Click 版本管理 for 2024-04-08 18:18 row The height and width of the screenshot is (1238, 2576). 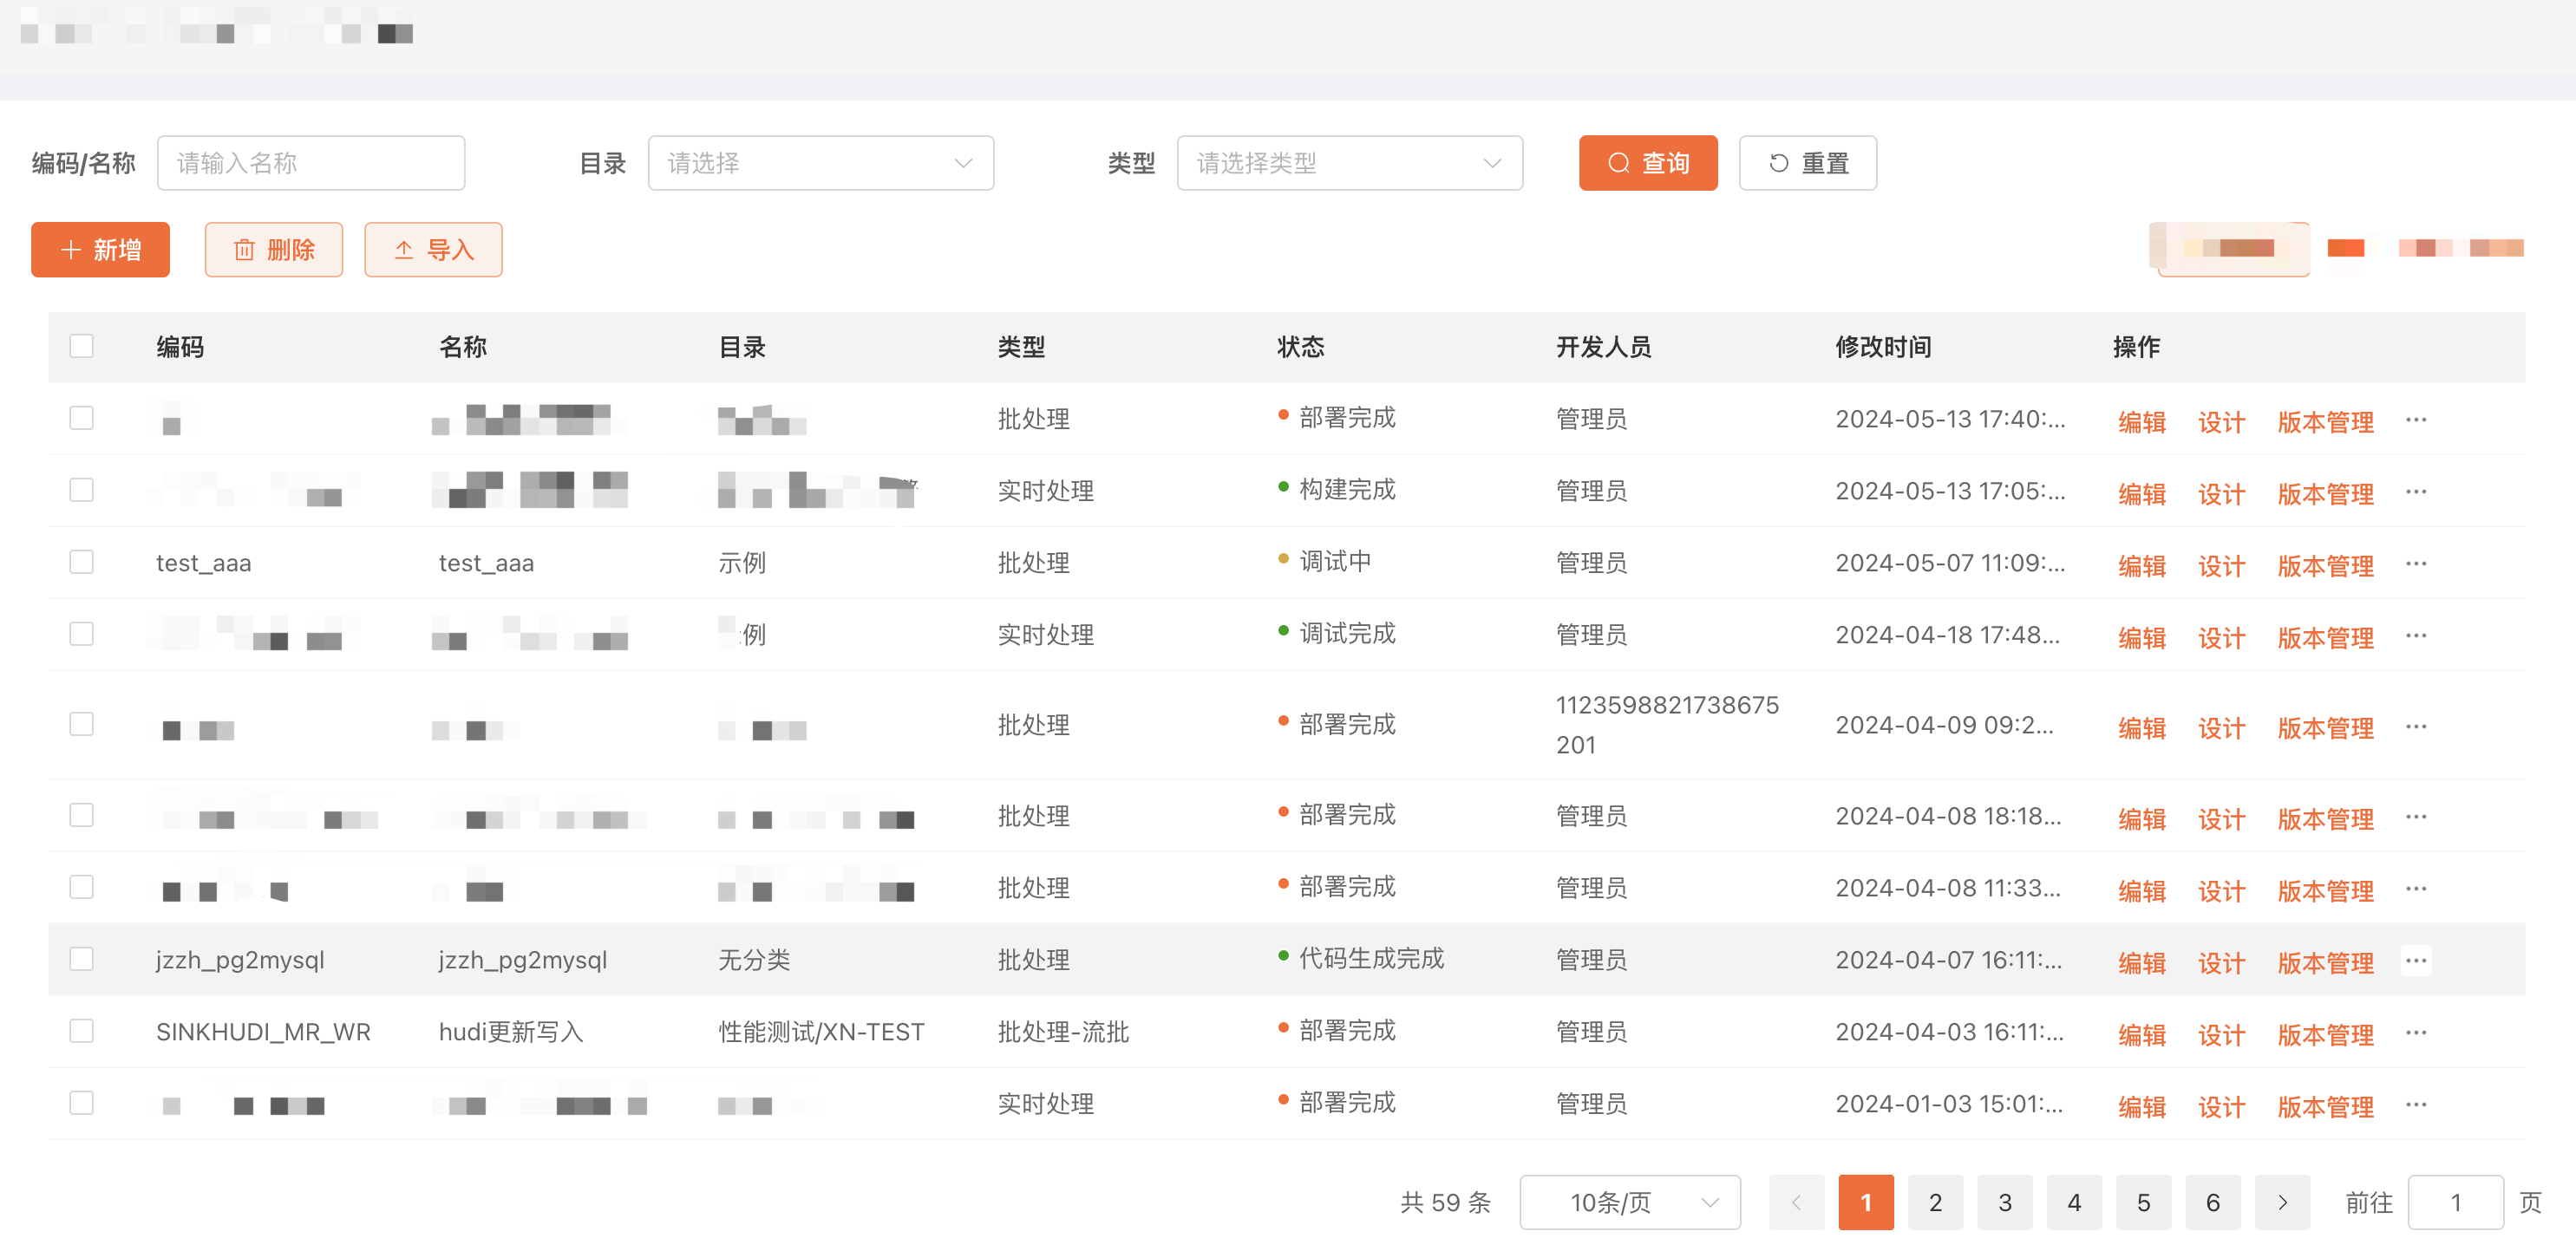pos(2325,818)
